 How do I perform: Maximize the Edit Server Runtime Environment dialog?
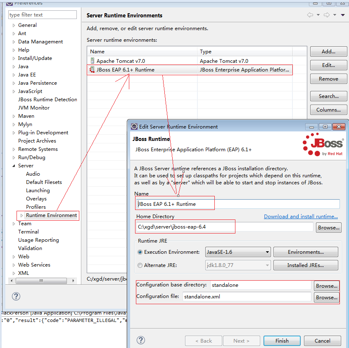325,126
